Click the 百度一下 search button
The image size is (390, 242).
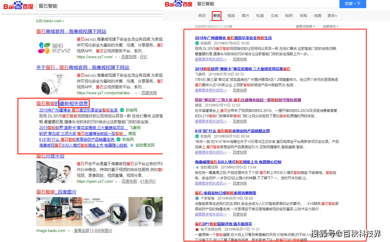(352, 4)
